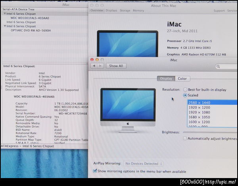
Task: Click Link Speed value 6 Gigabit
Action: (45, 80)
